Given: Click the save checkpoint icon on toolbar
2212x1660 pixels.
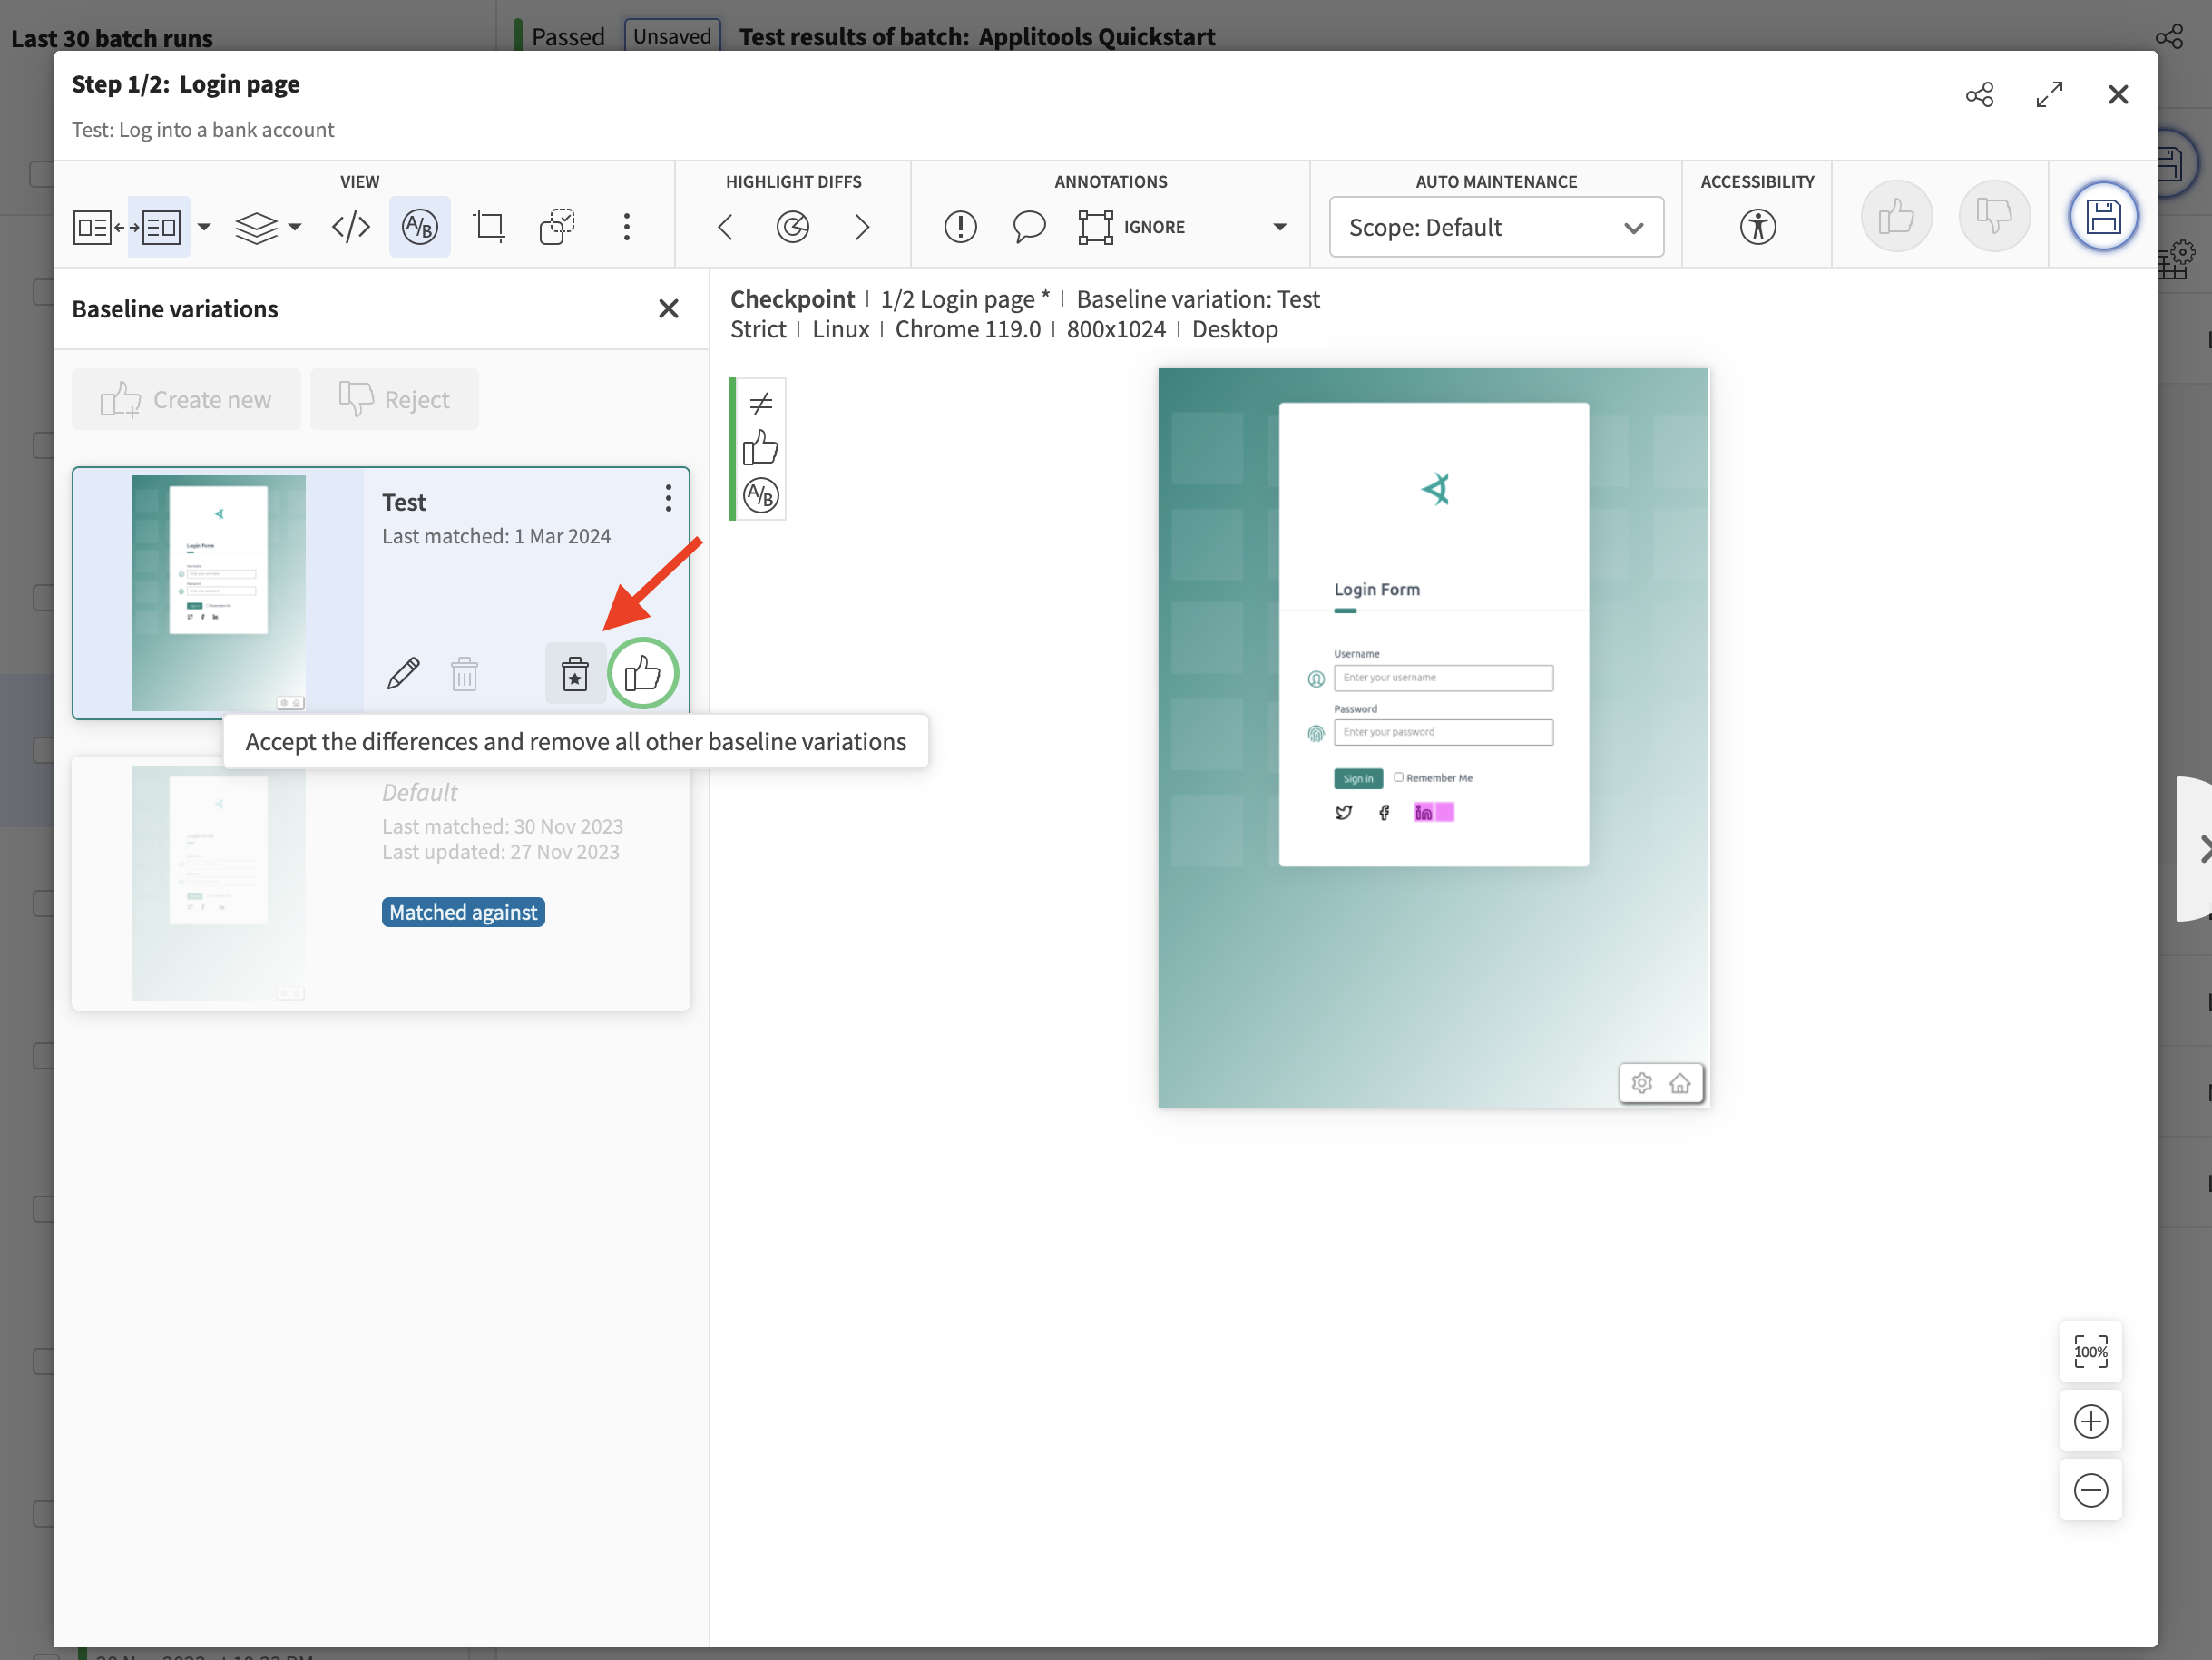Looking at the screenshot, I should (2102, 216).
